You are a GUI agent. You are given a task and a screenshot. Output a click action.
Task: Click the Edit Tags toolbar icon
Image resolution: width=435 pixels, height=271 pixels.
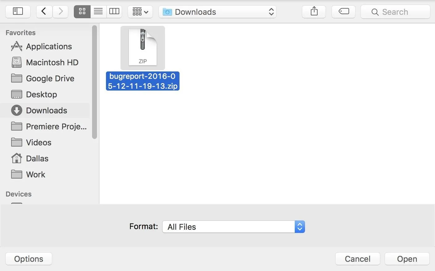point(344,12)
